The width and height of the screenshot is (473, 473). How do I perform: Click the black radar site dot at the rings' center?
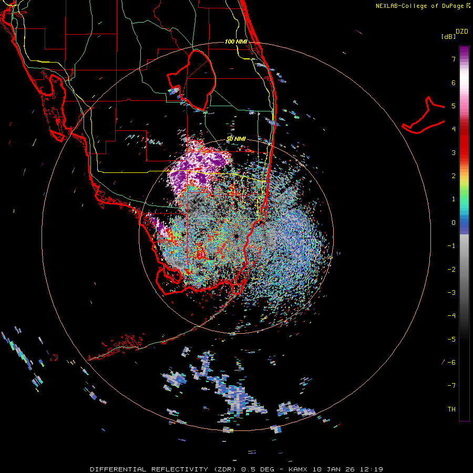point(236,236)
